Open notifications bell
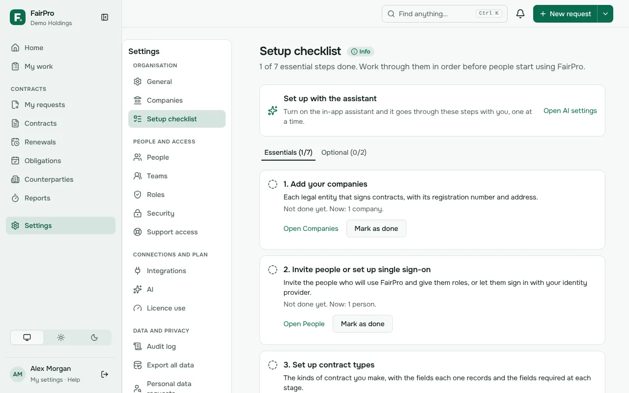This screenshot has width=629, height=393. [520, 14]
